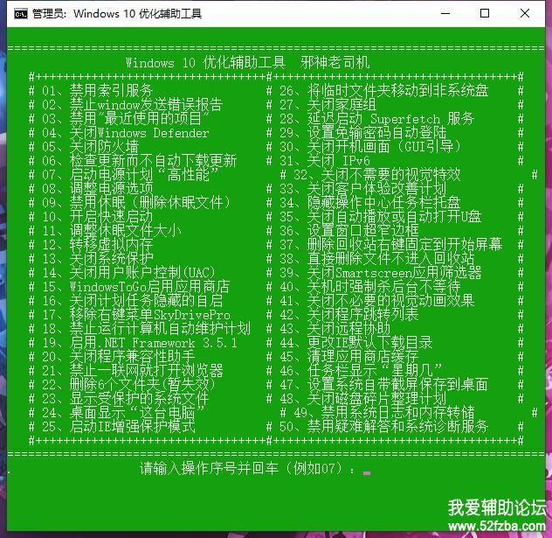Select line 39、关闭Smartscreen应用筛选器
552x538 pixels.
(x=381, y=273)
